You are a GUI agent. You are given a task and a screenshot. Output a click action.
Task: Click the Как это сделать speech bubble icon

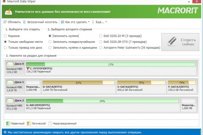point(62,22)
